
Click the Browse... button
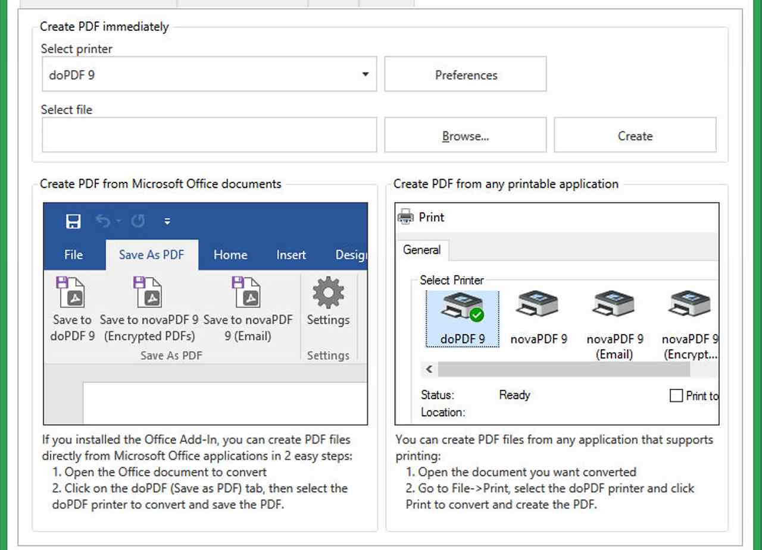[x=466, y=136]
